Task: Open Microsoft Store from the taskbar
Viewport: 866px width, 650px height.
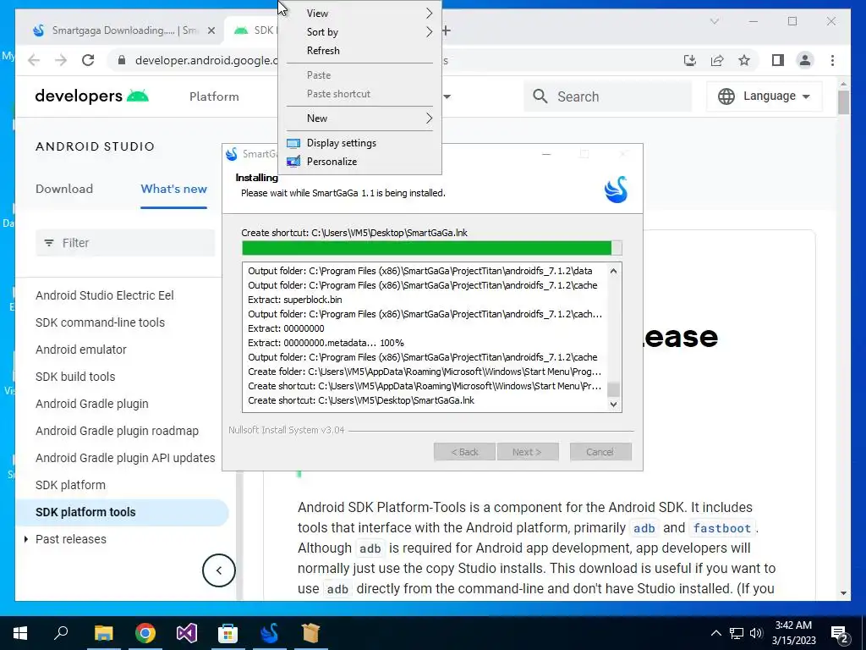Action: [227, 633]
